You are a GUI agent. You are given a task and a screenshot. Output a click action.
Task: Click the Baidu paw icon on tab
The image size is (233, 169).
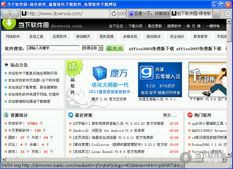[x=131, y=14]
